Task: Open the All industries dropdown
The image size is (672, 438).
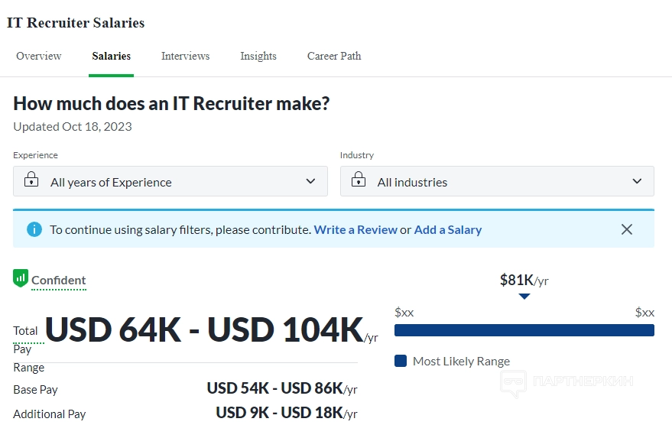Action: pos(497,182)
